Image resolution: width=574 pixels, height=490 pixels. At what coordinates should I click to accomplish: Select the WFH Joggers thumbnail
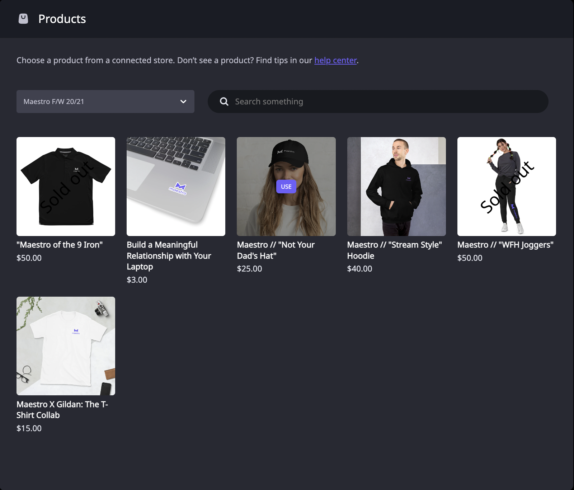click(507, 187)
